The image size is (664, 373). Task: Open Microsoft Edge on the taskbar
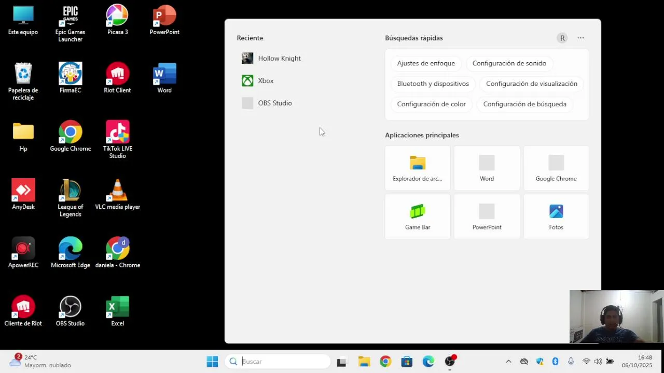428,362
